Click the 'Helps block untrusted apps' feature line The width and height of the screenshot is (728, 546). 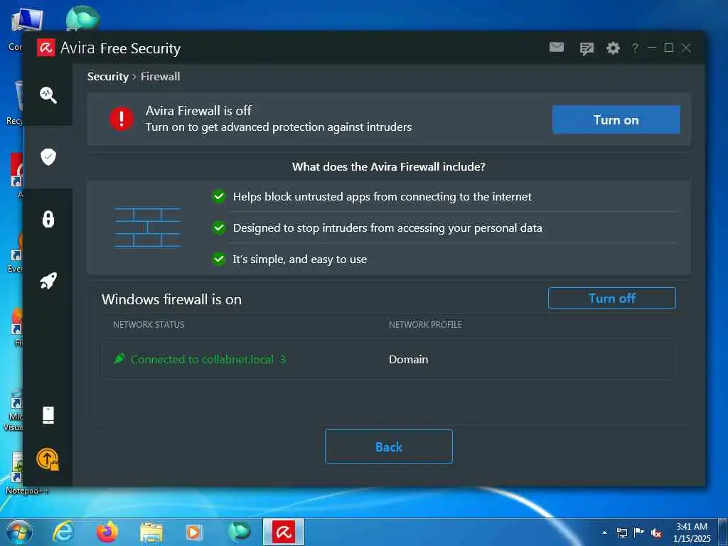[382, 197]
